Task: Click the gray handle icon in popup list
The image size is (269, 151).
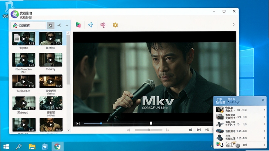Action: pos(220,124)
